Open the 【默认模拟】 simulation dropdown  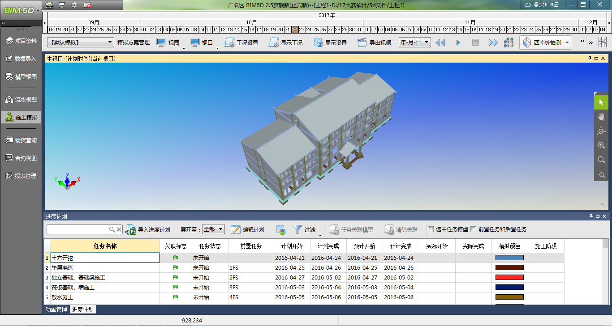point(81,42)
